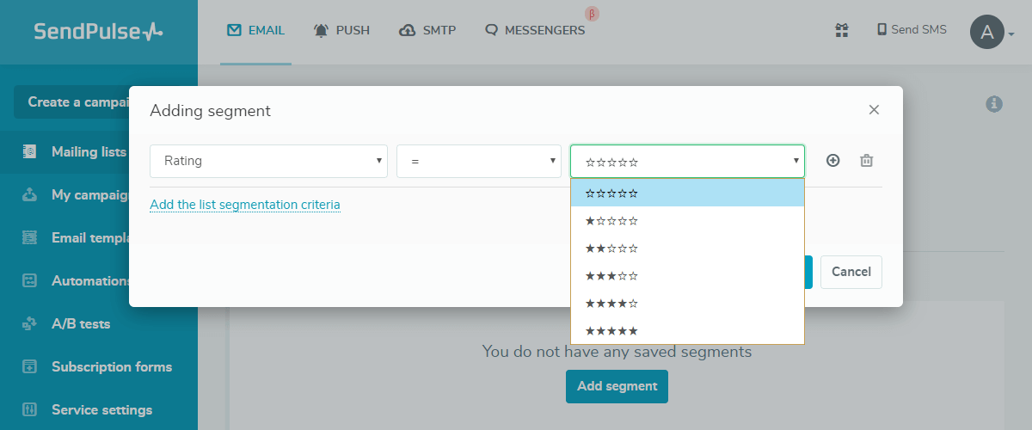Click the add criterion plus icon
Screen dimensions: 1032x430
pos(832,161)
